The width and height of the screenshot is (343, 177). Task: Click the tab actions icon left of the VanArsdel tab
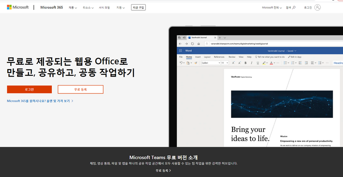(x=179, y=38)
